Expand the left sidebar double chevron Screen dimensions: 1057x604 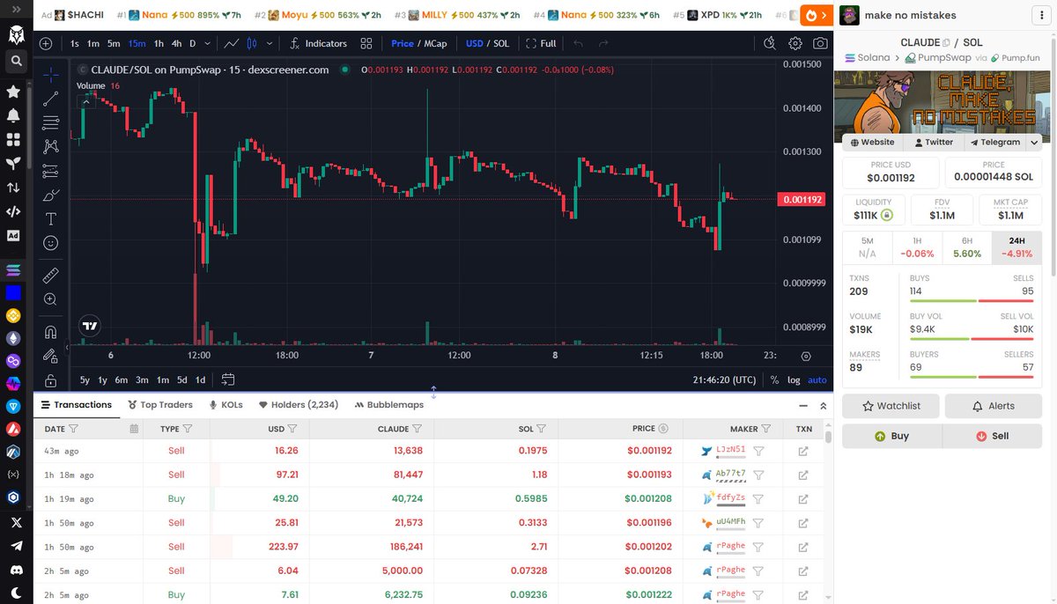(x=14, y=11)
